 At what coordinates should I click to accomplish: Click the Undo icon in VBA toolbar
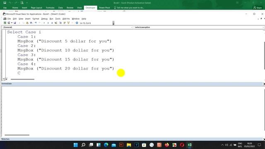pos(36,23)
